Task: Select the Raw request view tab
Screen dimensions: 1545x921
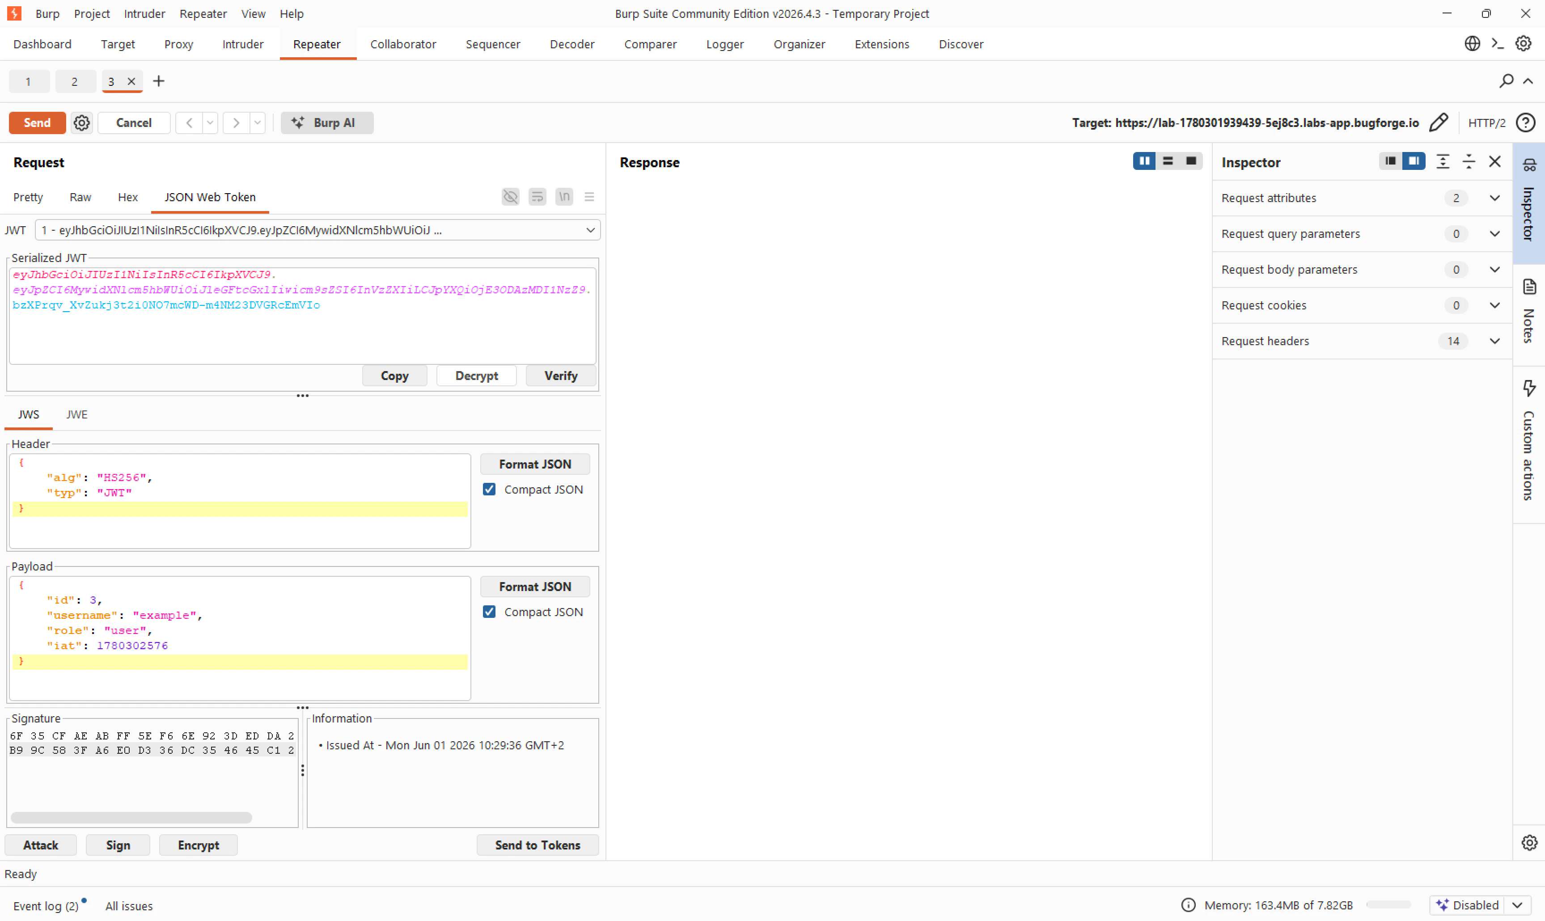Action: [80, 197]
